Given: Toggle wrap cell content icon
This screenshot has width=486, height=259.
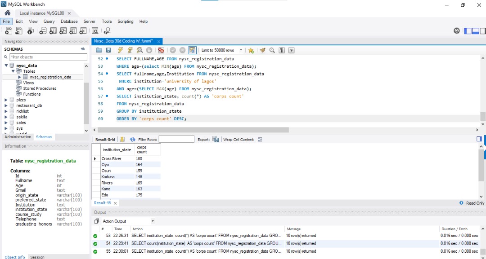Looking at the screenshot, I should tap(260, 140).
